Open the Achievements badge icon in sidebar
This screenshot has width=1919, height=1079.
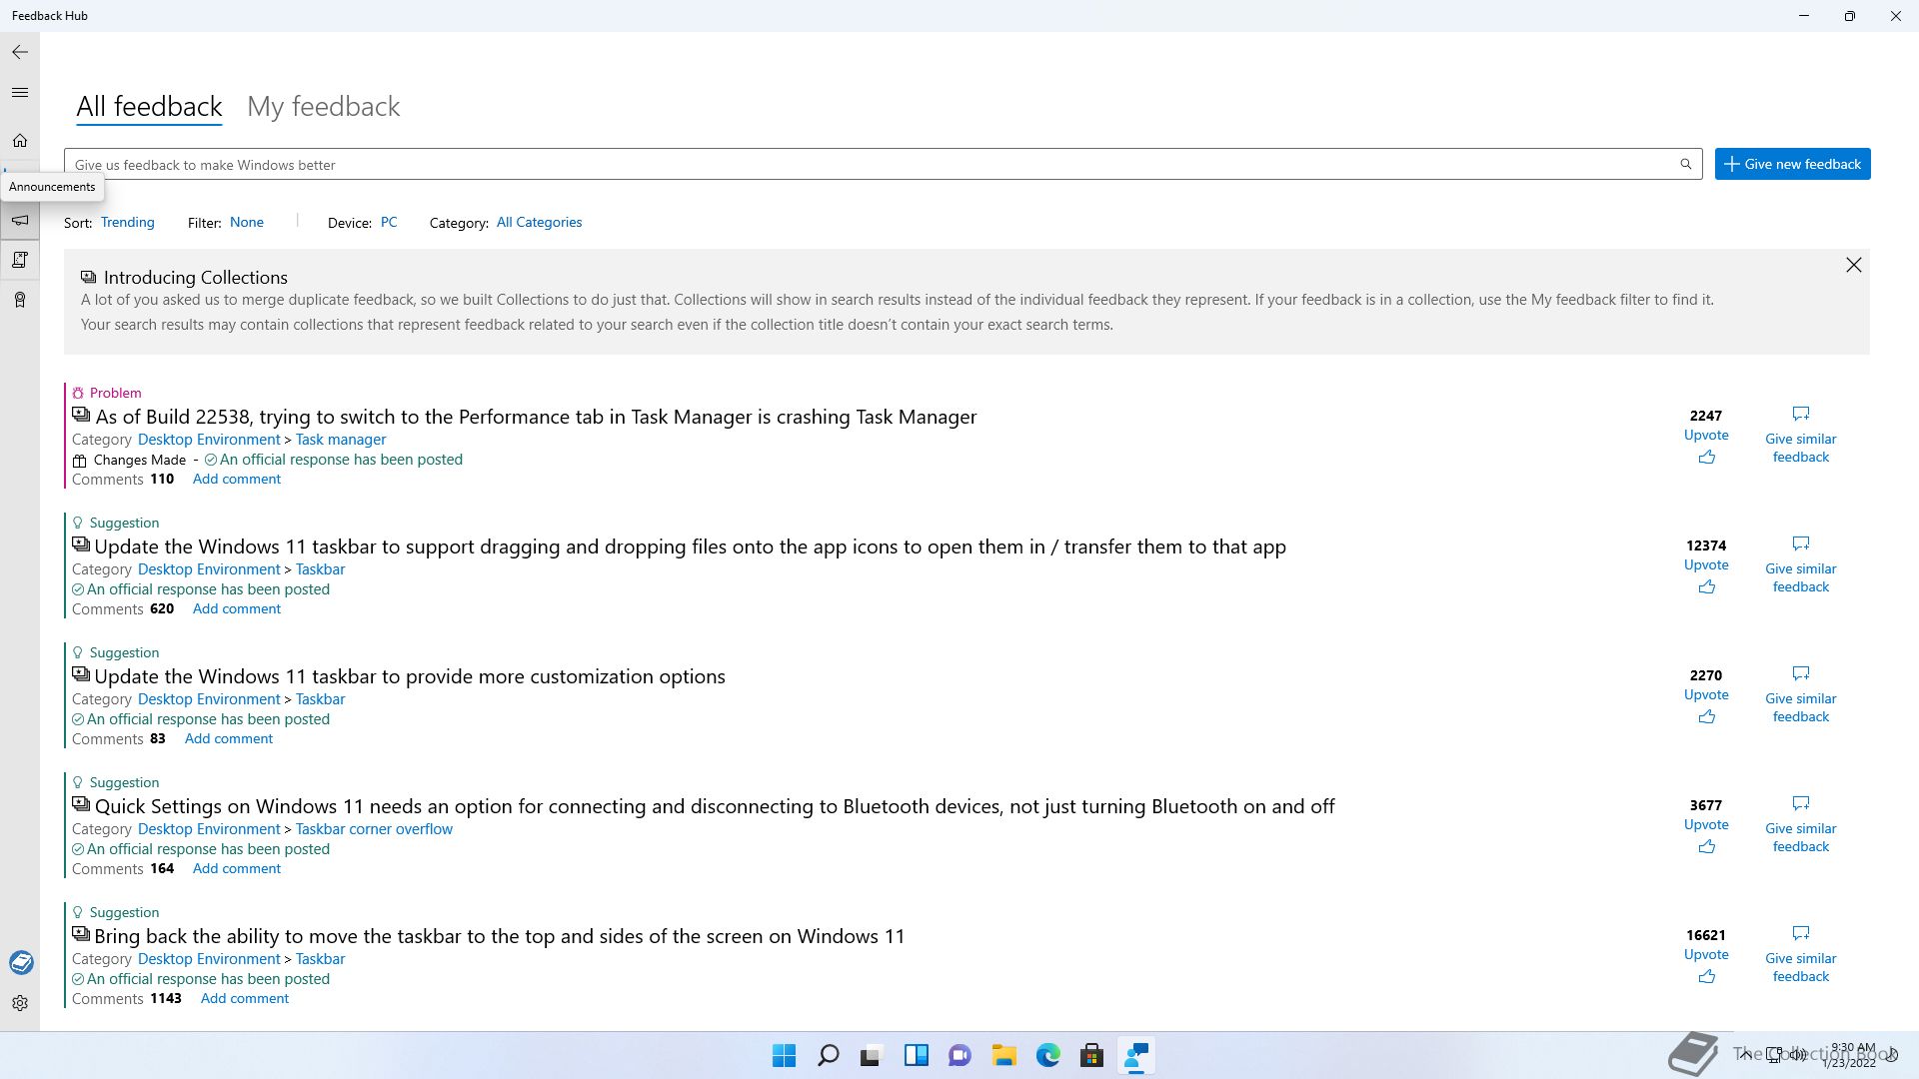click(20, 300)
